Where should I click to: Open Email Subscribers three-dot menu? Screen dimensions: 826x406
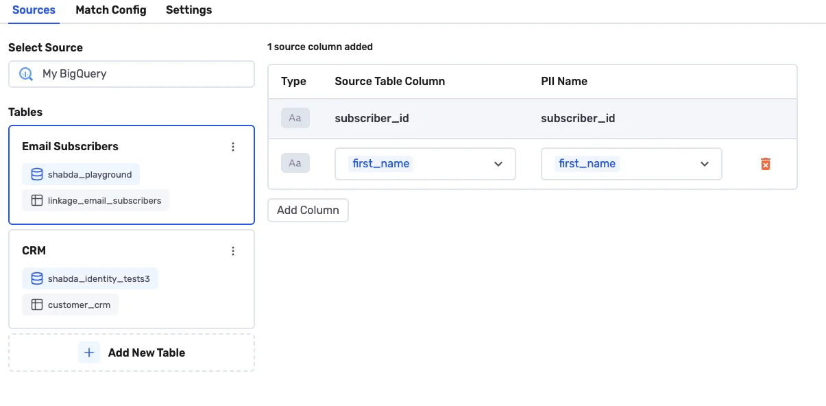coord(233,147)
